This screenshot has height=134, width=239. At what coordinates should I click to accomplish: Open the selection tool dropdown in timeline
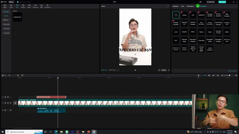[5, 75]
